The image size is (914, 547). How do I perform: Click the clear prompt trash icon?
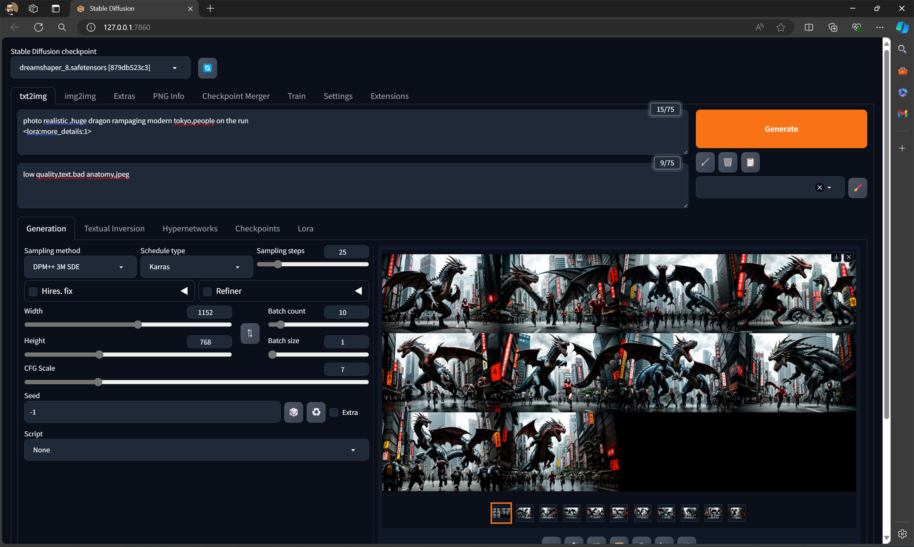(x=727, y=162)
